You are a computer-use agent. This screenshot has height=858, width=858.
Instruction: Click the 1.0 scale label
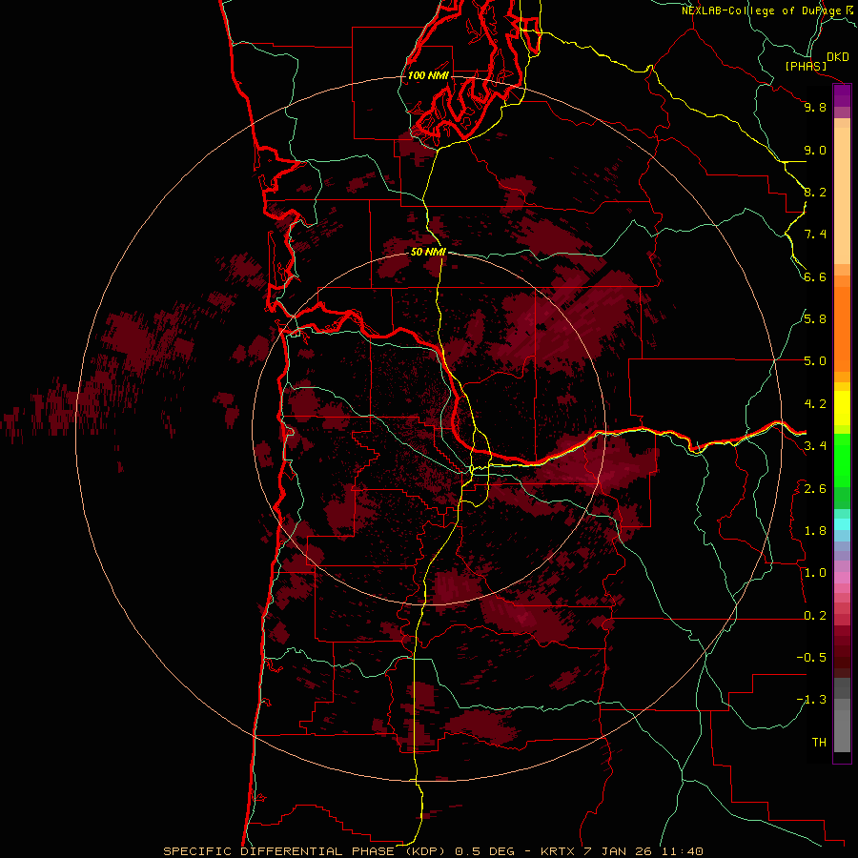[815, 573]
